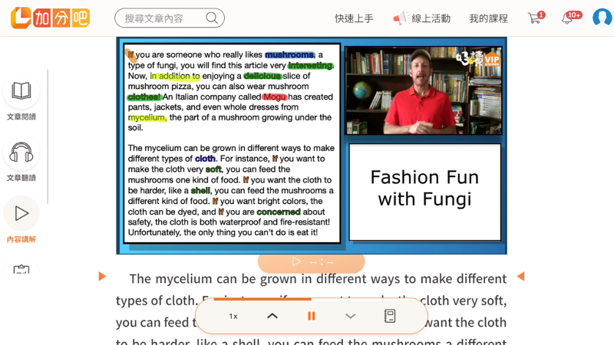The image size is (614, 345).
Task: Open the shopping cart
Action: tap(534, 18)
